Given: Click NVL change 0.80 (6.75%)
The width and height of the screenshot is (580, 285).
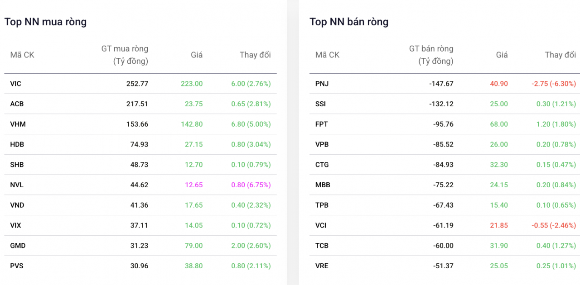Looking at the screenshot, I should coord(251,185).
